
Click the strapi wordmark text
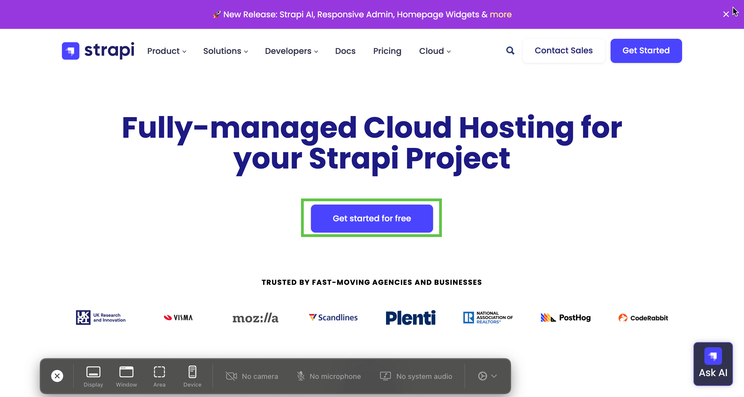109,51
